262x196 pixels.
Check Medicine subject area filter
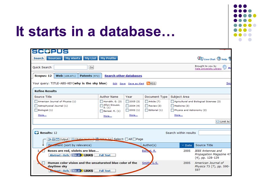tap(172, 106)
